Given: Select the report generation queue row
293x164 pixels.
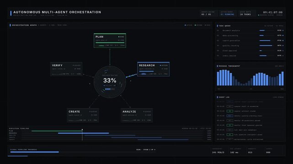Looking at the screenshot, I should pos(250,41).
